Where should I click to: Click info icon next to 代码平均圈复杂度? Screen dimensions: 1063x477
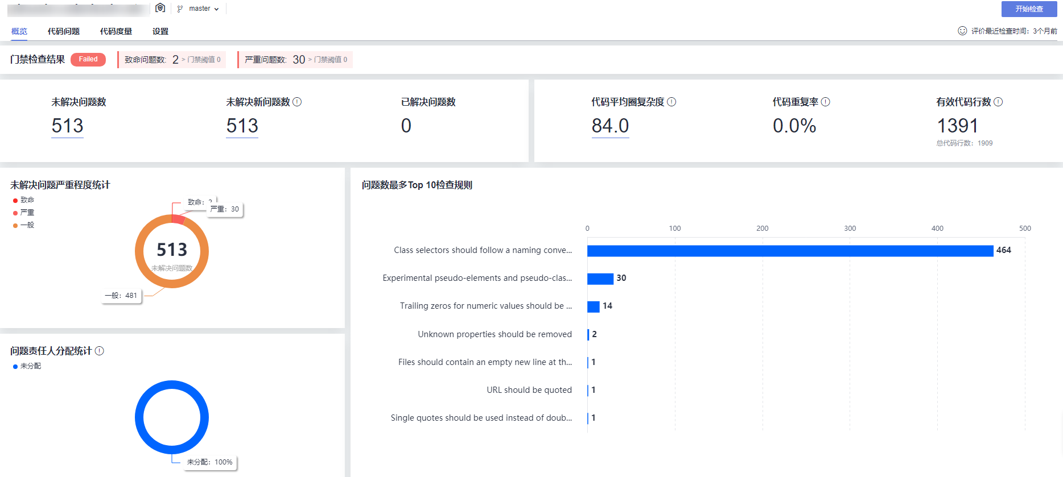click(x=671, y=102)
